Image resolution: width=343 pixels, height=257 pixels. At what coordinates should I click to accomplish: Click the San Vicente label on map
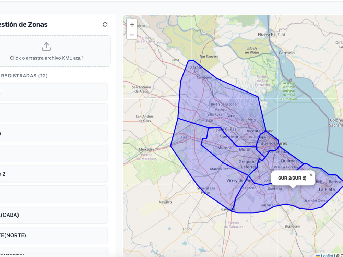pos(270,205)
